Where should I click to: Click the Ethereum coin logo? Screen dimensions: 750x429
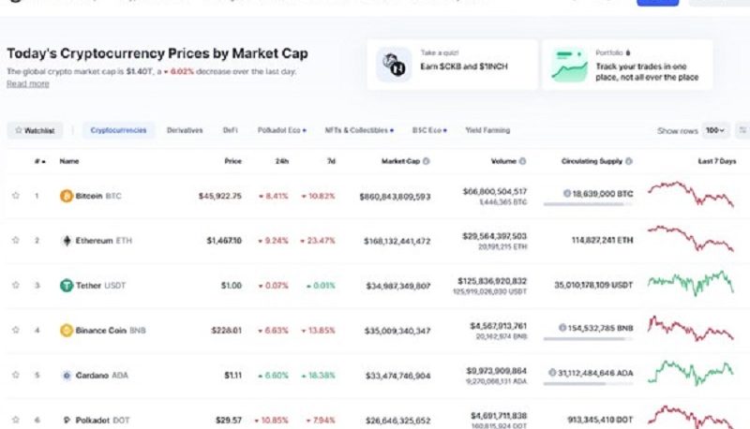[x=67, y=241]
